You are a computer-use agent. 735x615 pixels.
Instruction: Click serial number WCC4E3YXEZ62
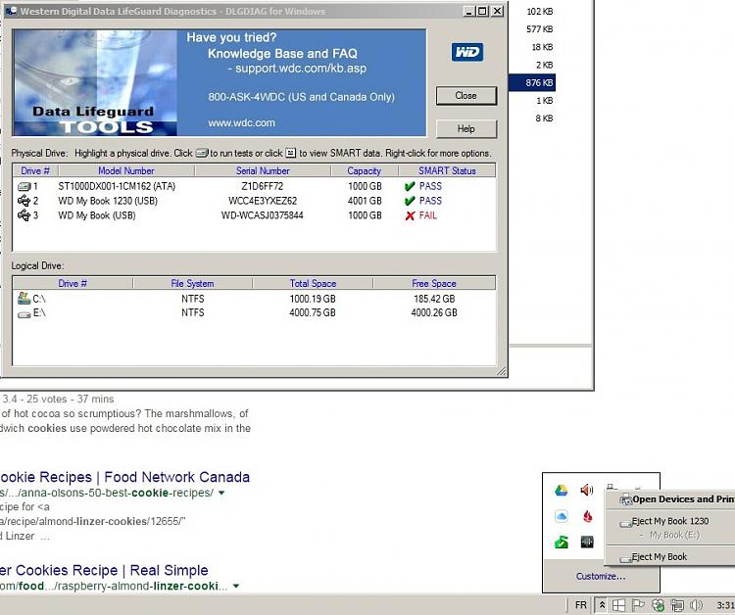(263, 201)
